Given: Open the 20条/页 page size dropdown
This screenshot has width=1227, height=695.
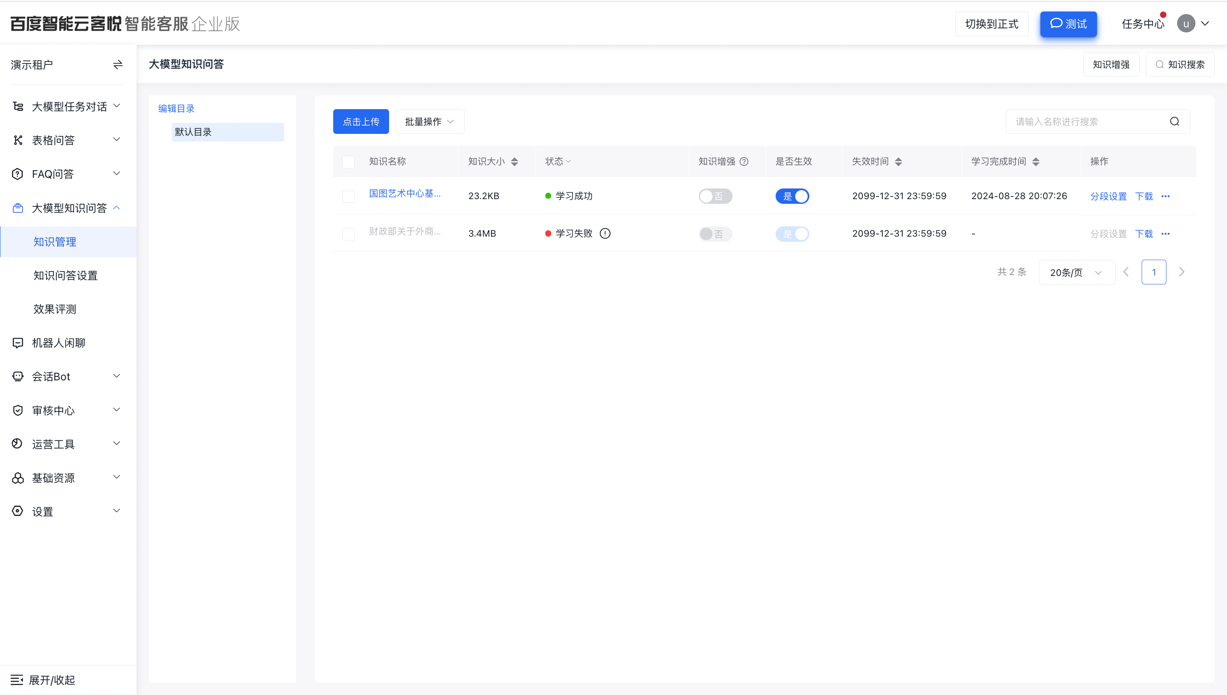Looking at the screenshot, I should tap(1076, 272).
